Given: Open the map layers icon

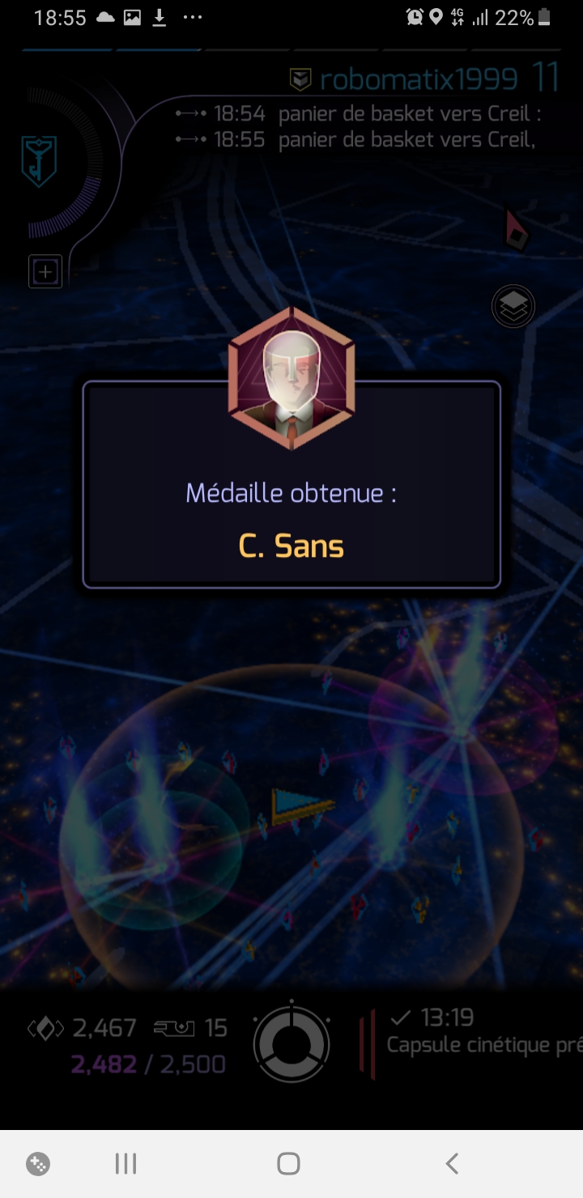Looking at the screenshot, I should (513, 307).
